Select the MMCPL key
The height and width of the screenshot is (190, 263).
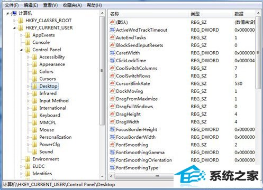coord(48,122)
